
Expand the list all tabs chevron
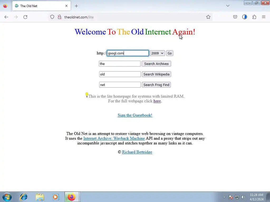(x=228, y=6)
